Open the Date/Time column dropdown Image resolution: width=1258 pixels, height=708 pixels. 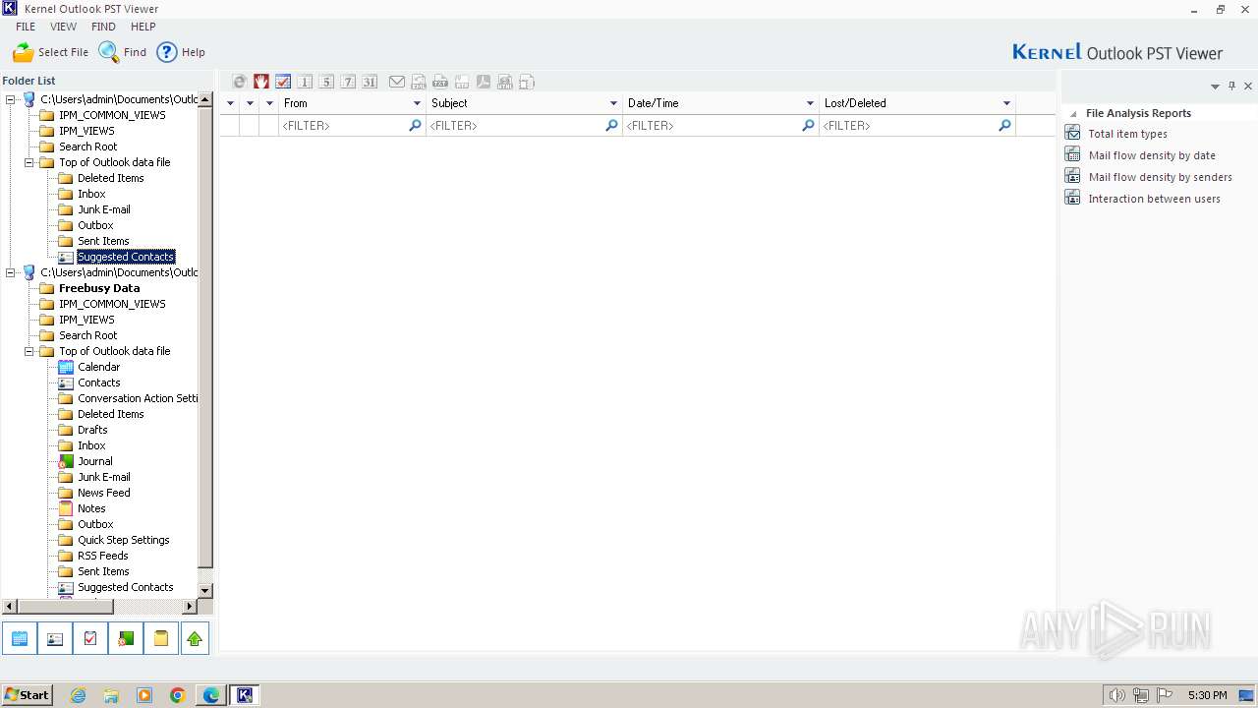pos(810,103)
